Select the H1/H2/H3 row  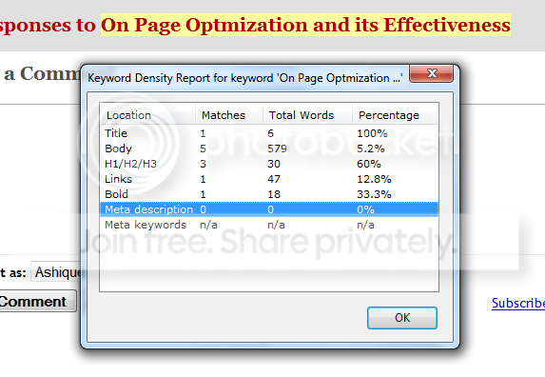(x=269, y=164)
